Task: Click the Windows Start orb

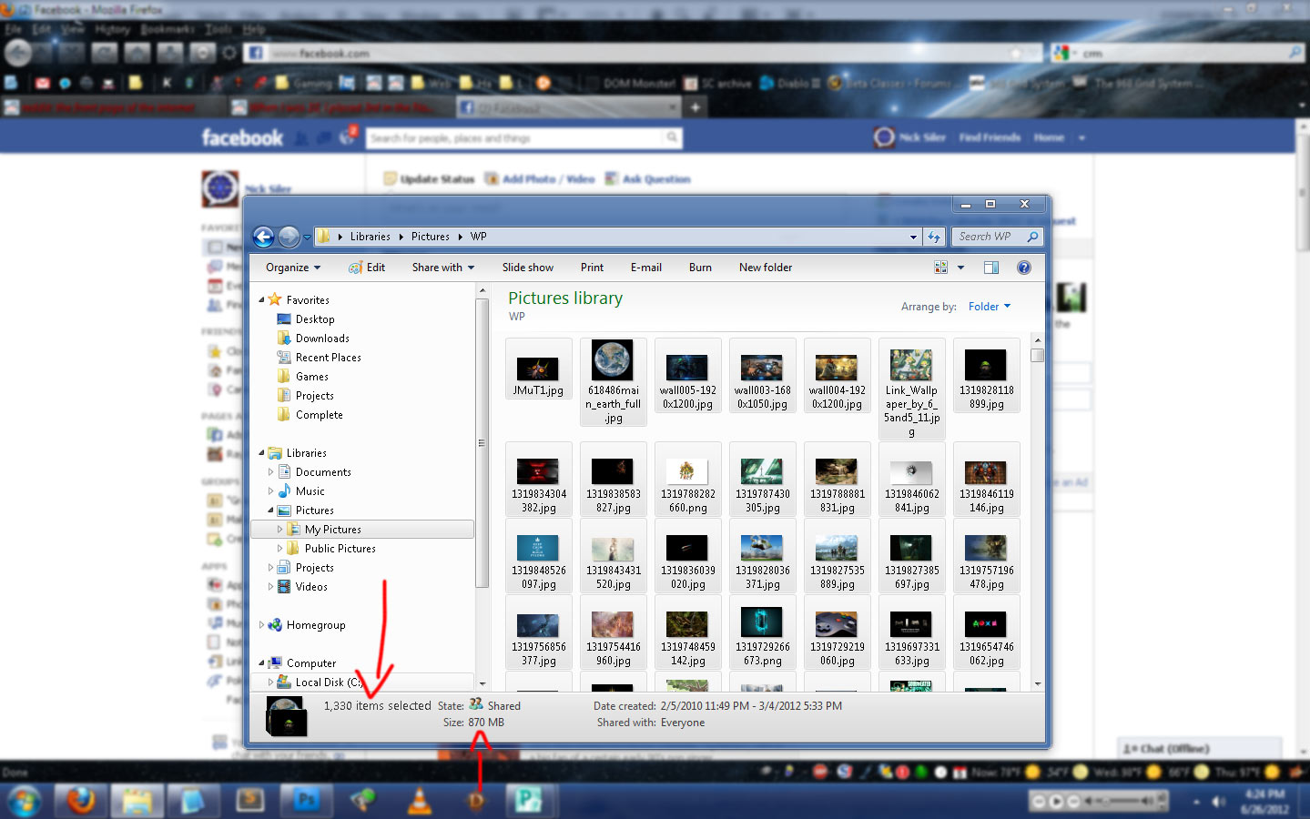Action: (24, 802)
